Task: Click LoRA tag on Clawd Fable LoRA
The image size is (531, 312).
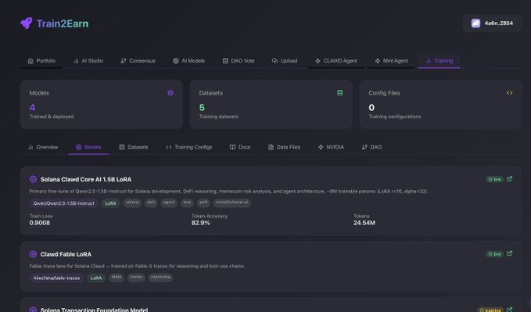Action: 96,278
